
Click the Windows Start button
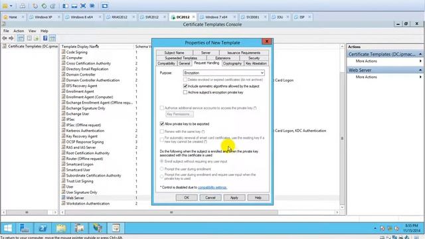(8, 228)
